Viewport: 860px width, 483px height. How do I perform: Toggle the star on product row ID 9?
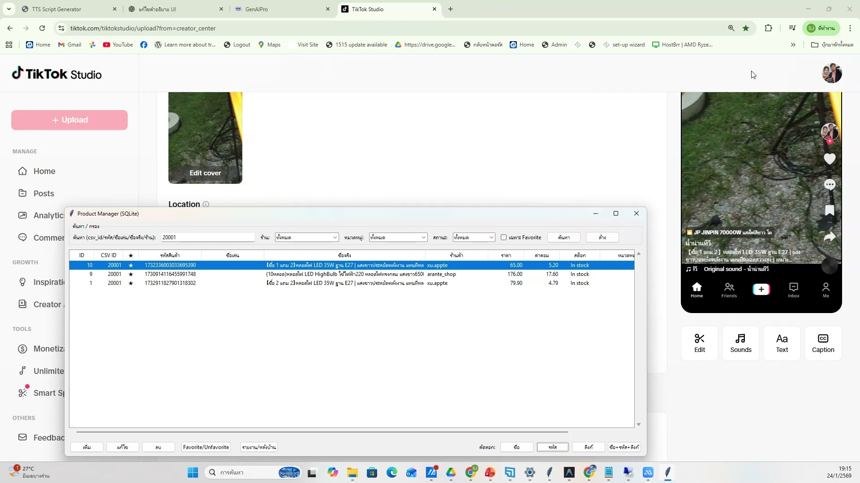pos(131,274)
